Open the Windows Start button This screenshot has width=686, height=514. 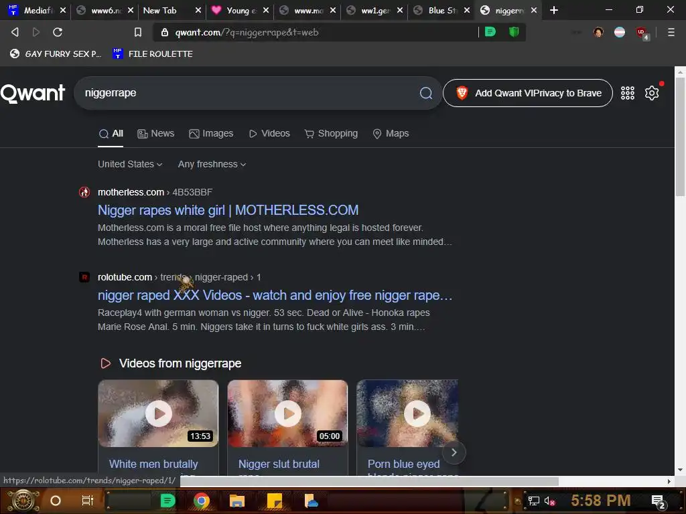tap(23, 501)
